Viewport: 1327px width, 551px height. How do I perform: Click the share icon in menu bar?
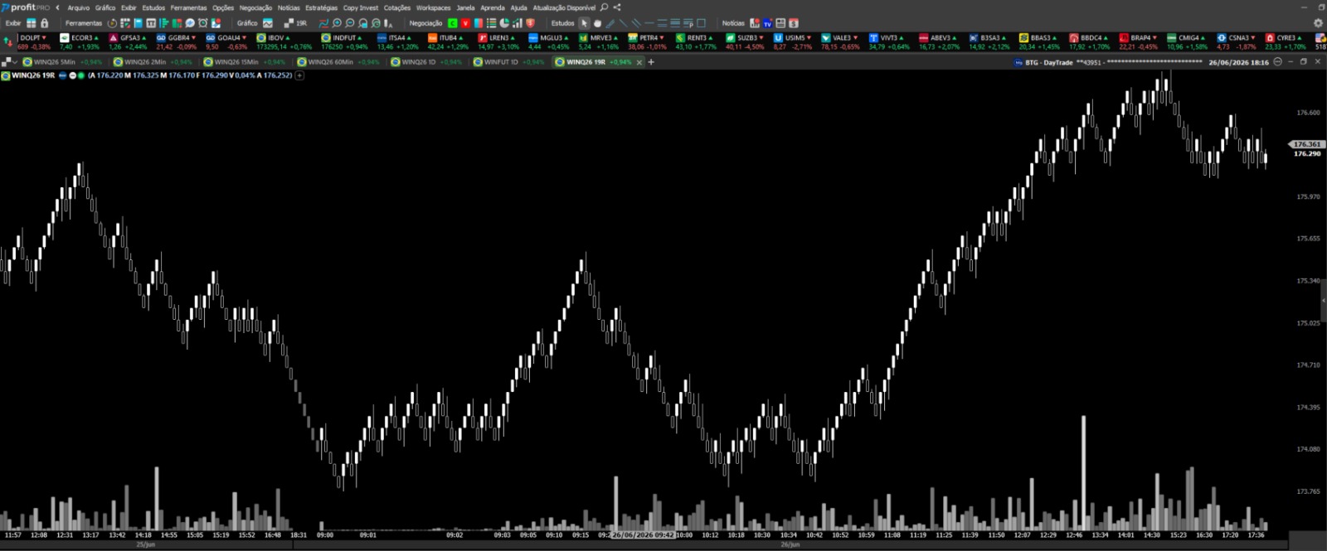(617, 7)
